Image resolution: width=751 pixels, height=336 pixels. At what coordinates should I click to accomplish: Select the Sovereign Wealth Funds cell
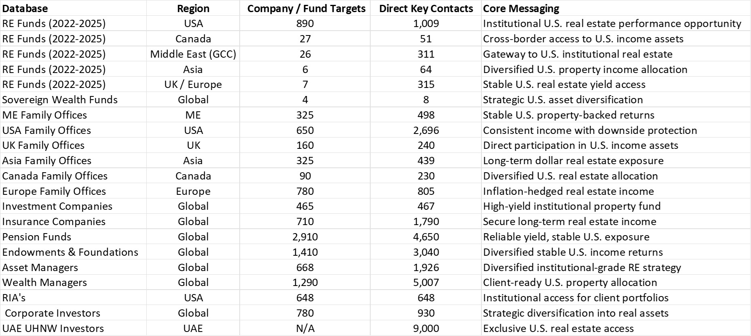[60, 100]
